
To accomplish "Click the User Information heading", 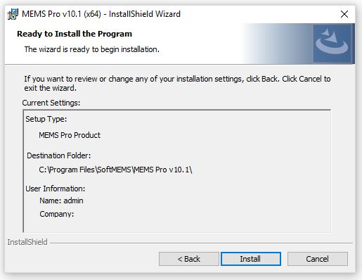I will pos(56,189).
